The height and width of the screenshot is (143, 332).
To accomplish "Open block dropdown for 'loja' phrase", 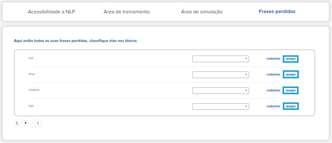I will (x=221, y=106).
